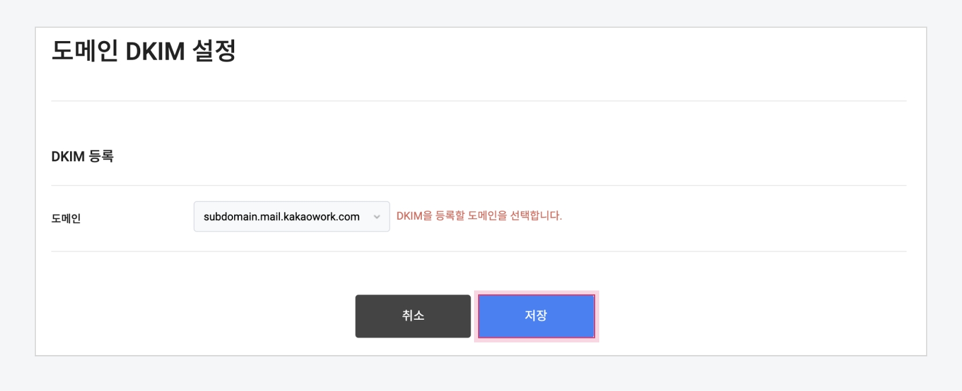Viewport: 962px width, 391px height.
Task: Click the 저장 (Save) button
Action: pyautogui.click(x=536, y=316)
